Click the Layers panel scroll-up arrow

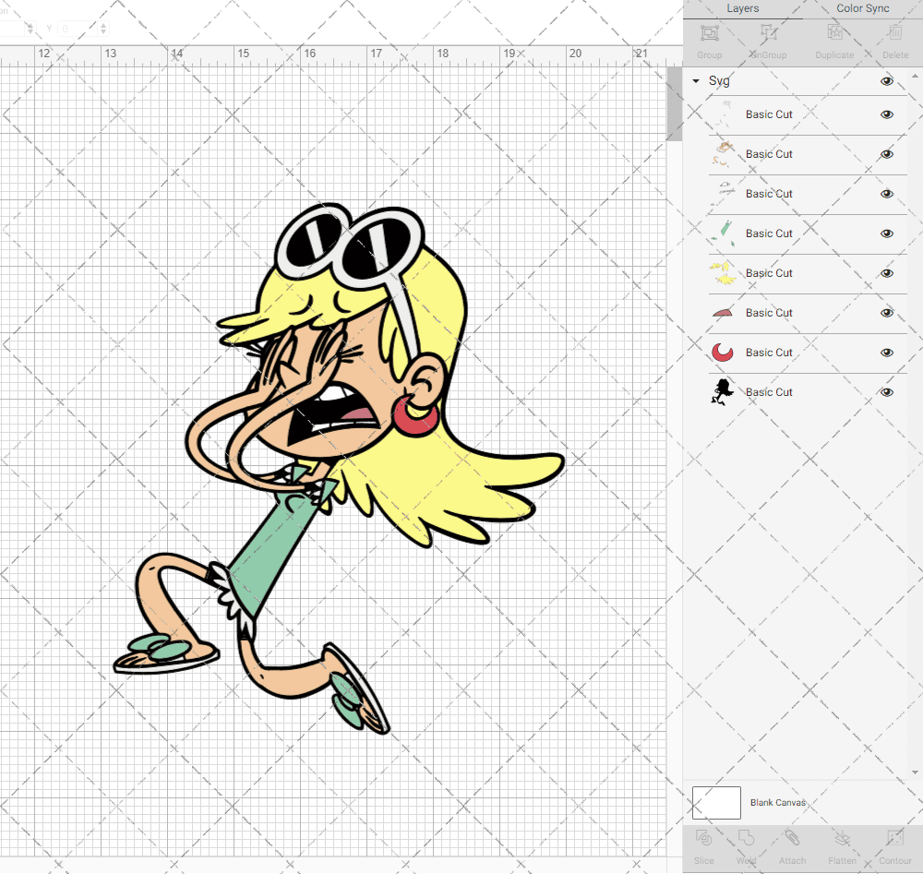click(x=914, y=77)
